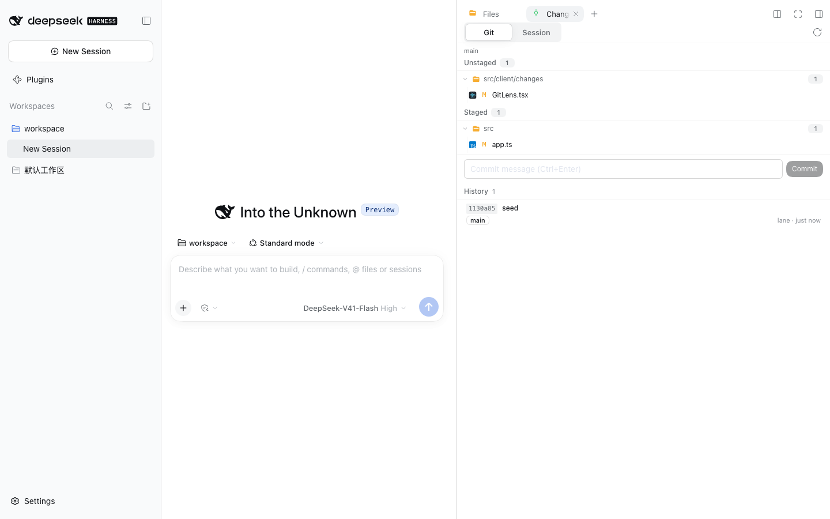Click the plus attachment button in prompt

183,308
